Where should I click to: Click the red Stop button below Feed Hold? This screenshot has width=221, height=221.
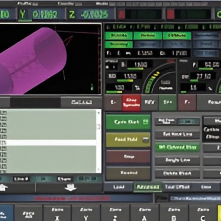click(x=128, y=156)
